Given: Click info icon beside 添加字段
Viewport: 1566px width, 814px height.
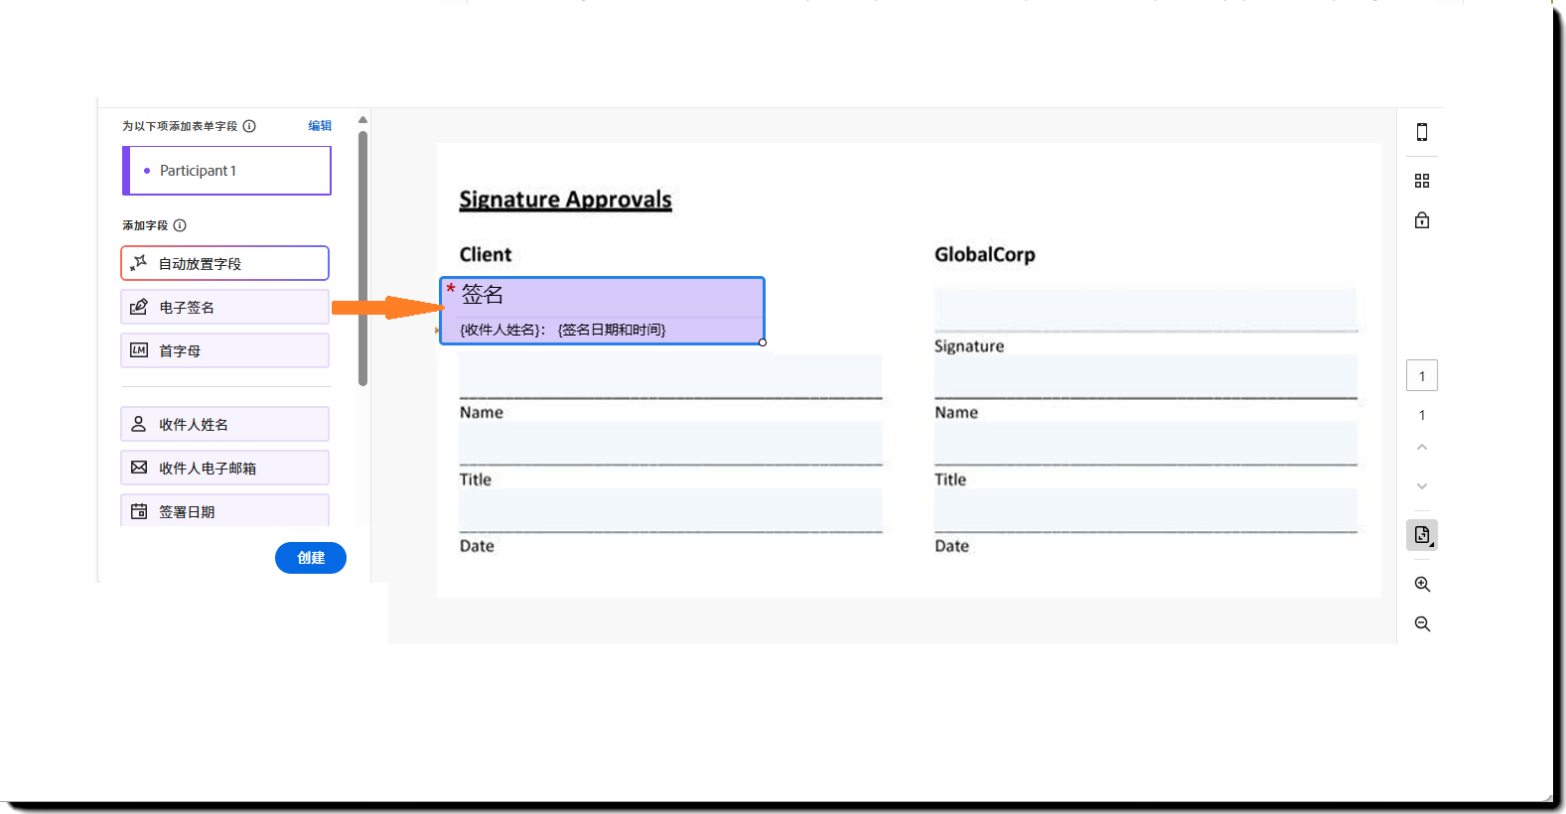Looking at the screenshot, I should (180, 225).
